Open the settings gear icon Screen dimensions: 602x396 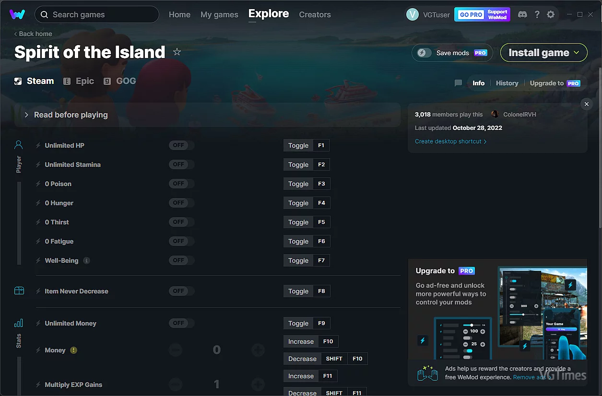551,14
